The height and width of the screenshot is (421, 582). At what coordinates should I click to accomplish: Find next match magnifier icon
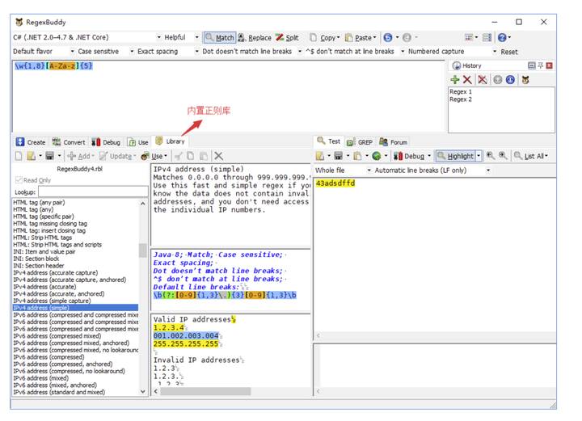pos(503,156)
